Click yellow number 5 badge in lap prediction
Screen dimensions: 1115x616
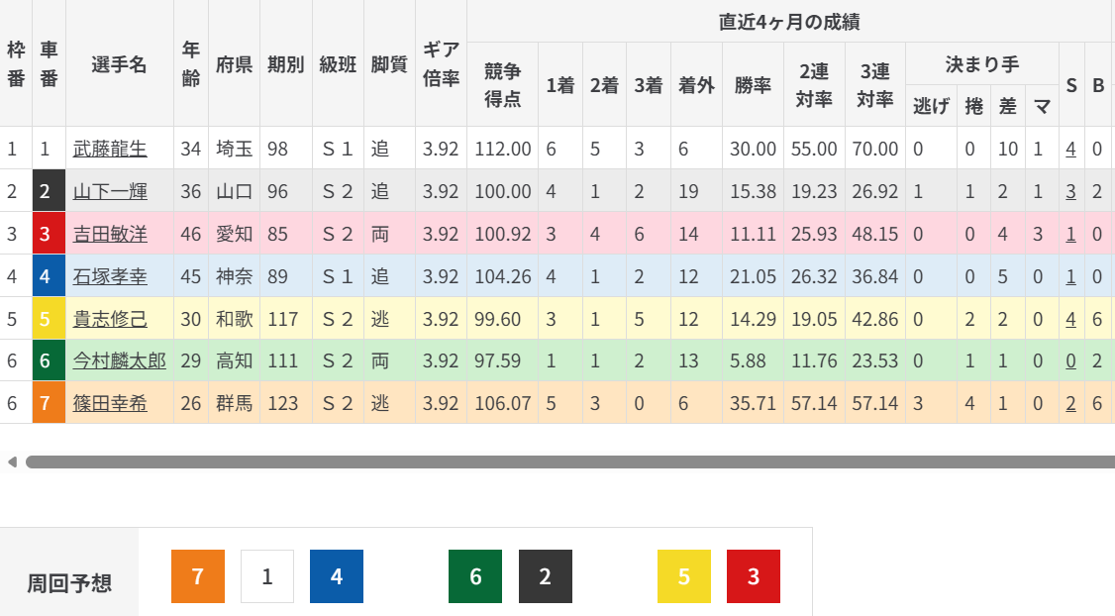[684, 576]
